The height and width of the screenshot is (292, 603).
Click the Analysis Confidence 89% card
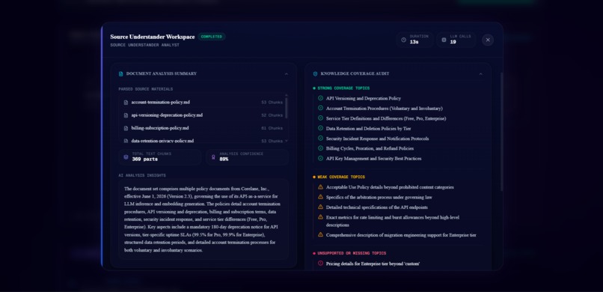[248, 157]
